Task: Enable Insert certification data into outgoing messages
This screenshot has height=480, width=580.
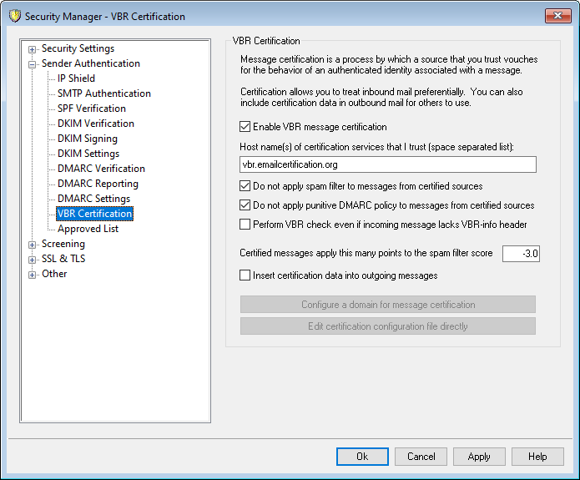Action: pyautogui.click(x=245, y=275)
